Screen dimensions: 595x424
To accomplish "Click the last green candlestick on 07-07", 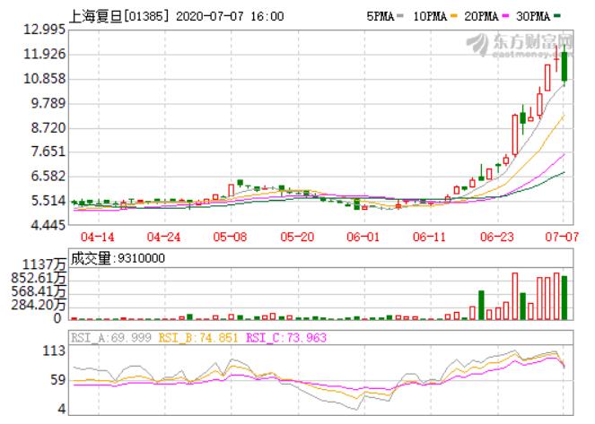I will click(564, 66).
